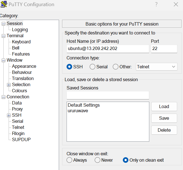
Task: Click the Host Name input field
Action: (108, 49)
